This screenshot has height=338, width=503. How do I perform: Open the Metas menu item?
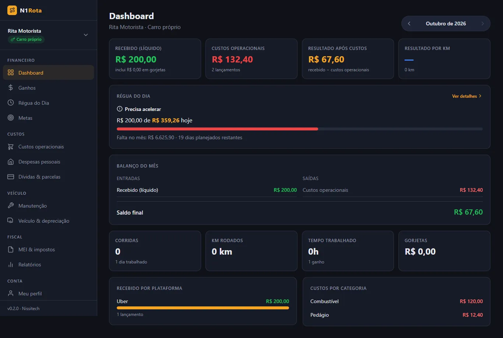[x=49, y=118]
